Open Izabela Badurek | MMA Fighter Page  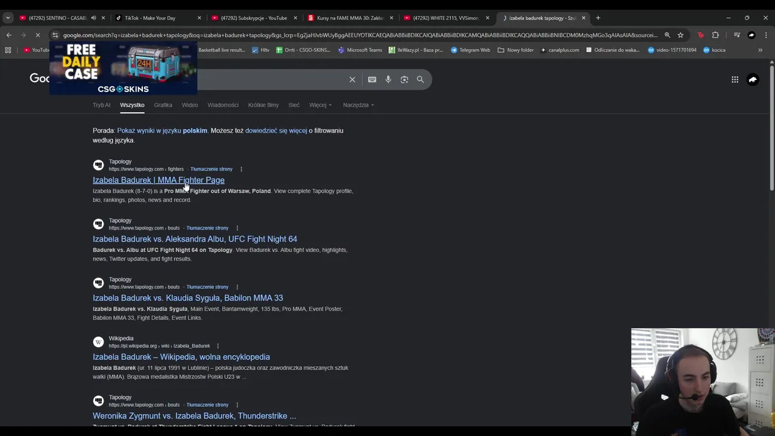click(159, 180)
